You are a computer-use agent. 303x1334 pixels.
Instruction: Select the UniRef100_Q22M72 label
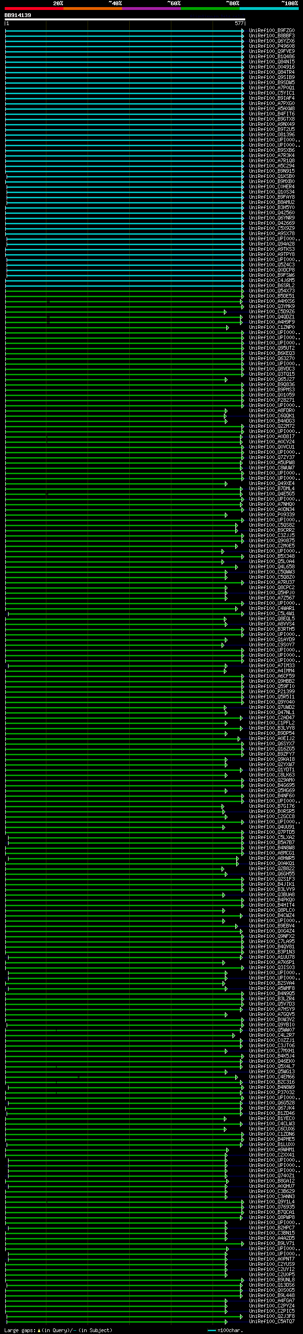(272, 426)
